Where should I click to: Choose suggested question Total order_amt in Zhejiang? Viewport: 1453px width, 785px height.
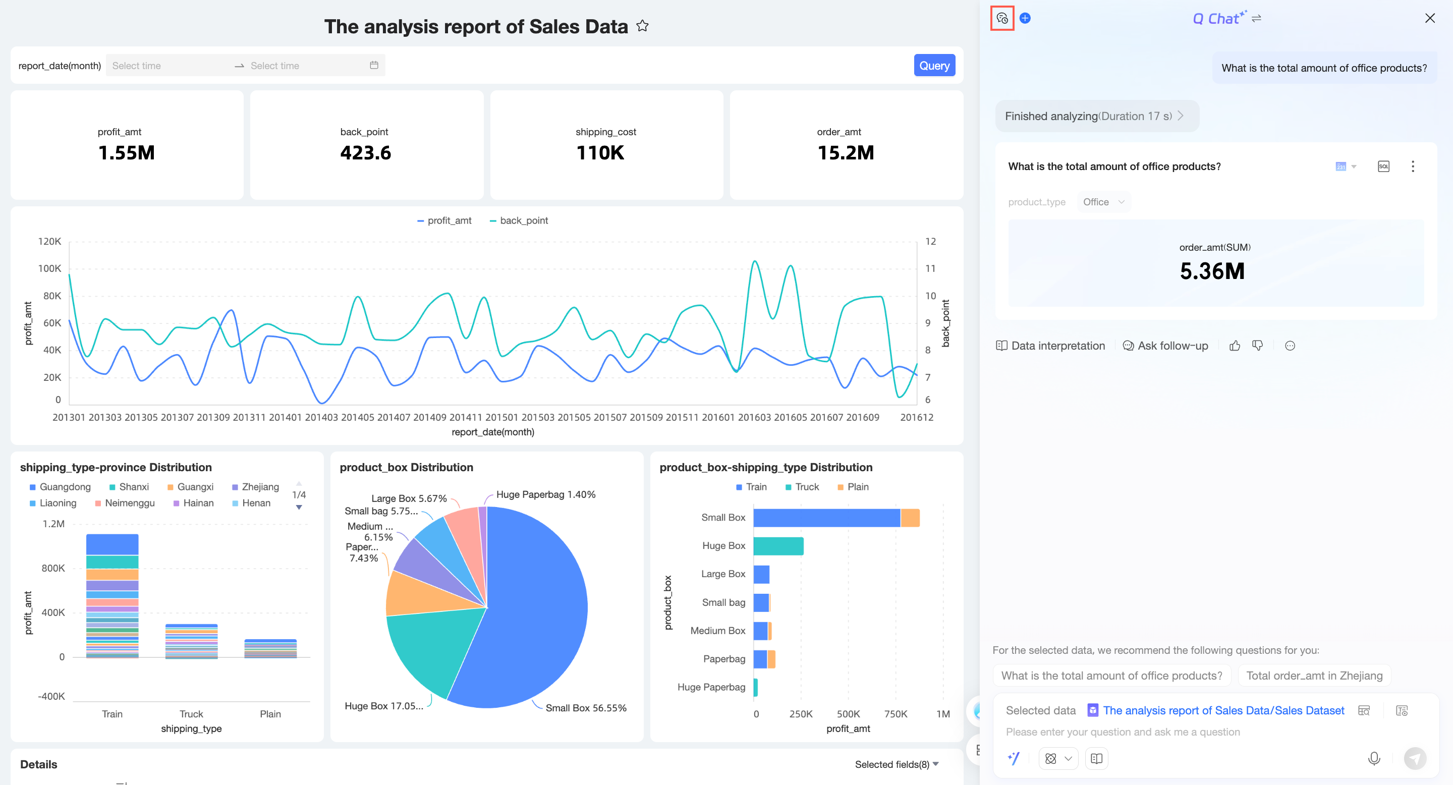coord(1314,676)
